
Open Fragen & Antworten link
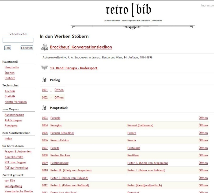(x=18, y=152)
